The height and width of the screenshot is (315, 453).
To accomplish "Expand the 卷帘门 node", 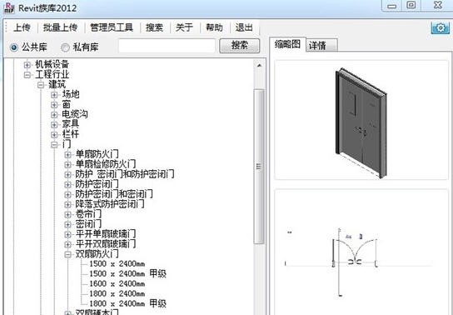I will tap(68, 214).
